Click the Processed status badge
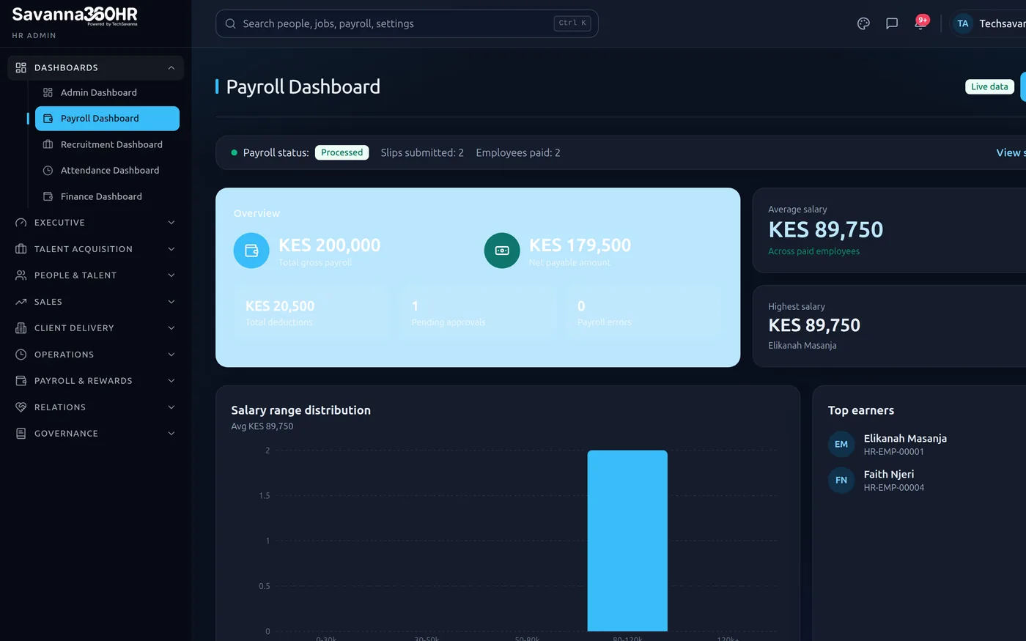The image size is (1026, 641). tap(342, 152)
